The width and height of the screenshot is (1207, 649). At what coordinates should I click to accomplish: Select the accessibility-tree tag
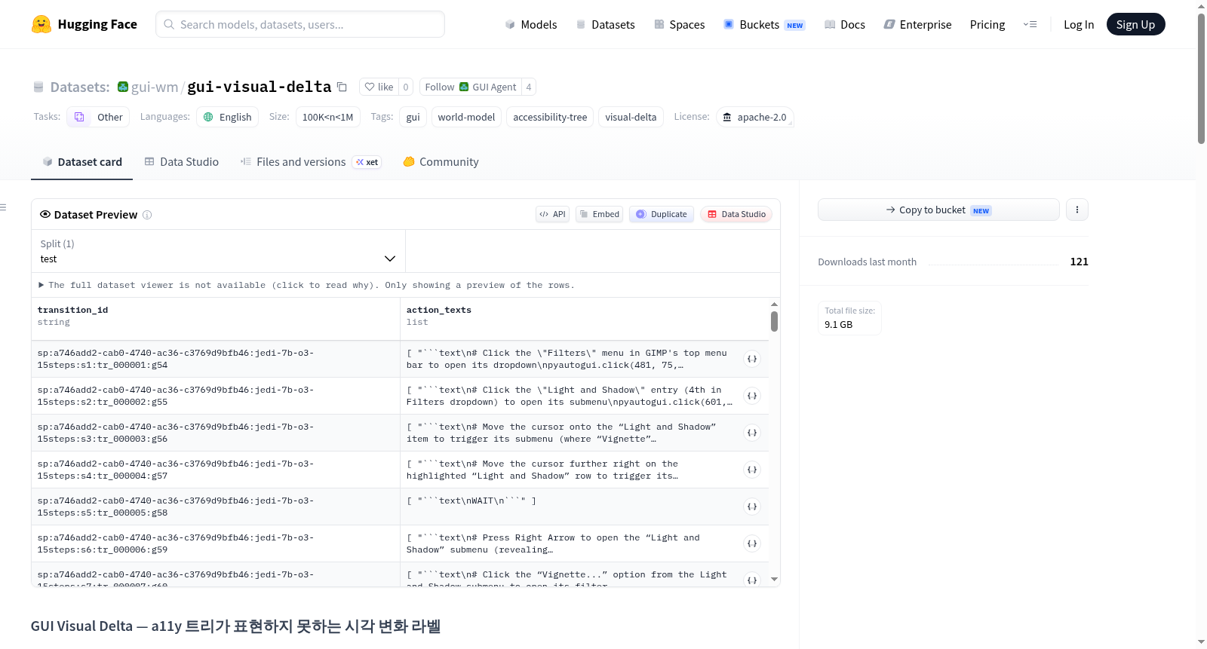click(x=550, y=117)
